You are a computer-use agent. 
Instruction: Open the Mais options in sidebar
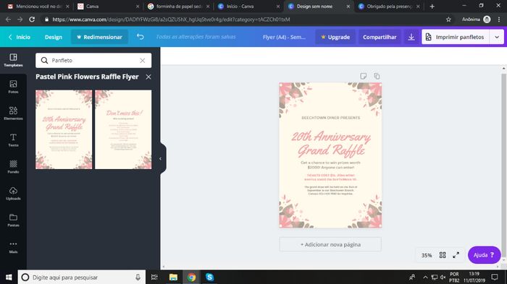pos(13,247)
